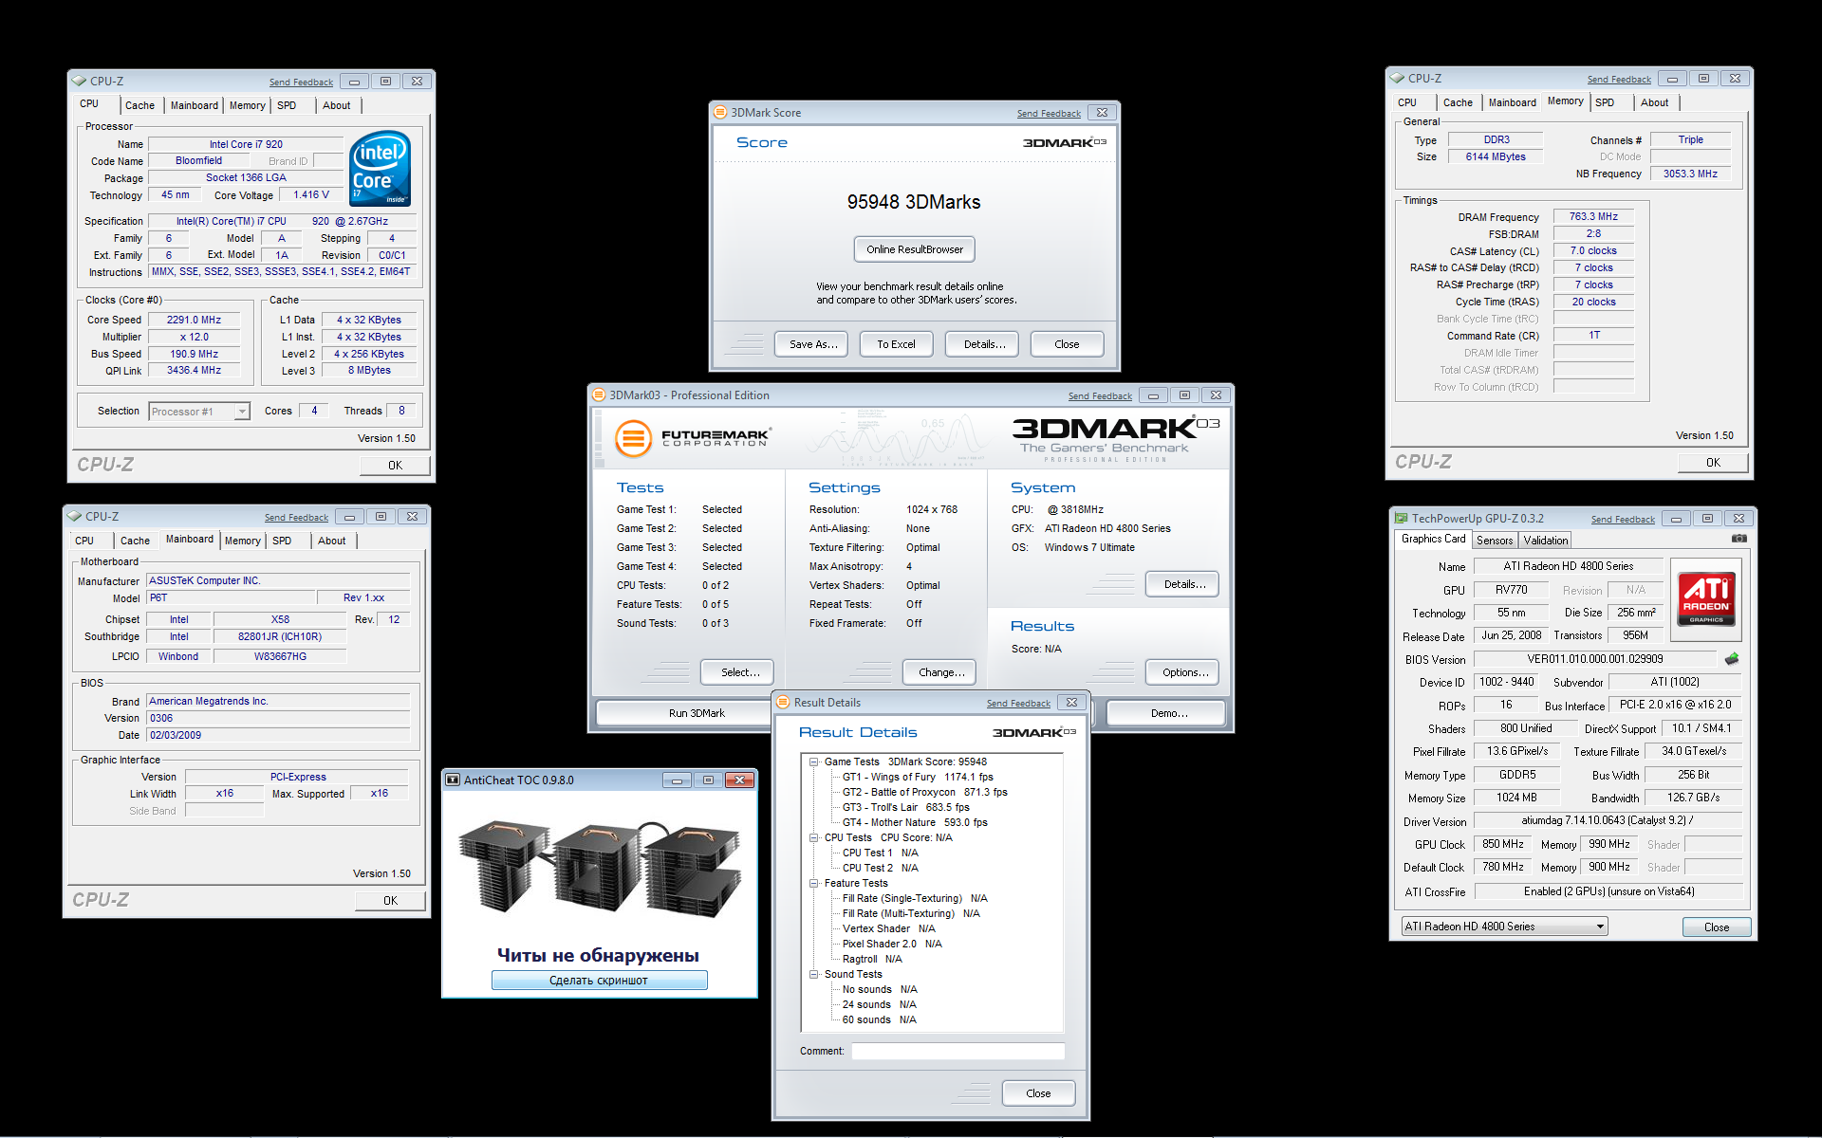Collapse the Game Tests tree node
Image resolution: width=1822 pixels, height=1138 pixels.
pyautogui.click(x=813, y=762)
